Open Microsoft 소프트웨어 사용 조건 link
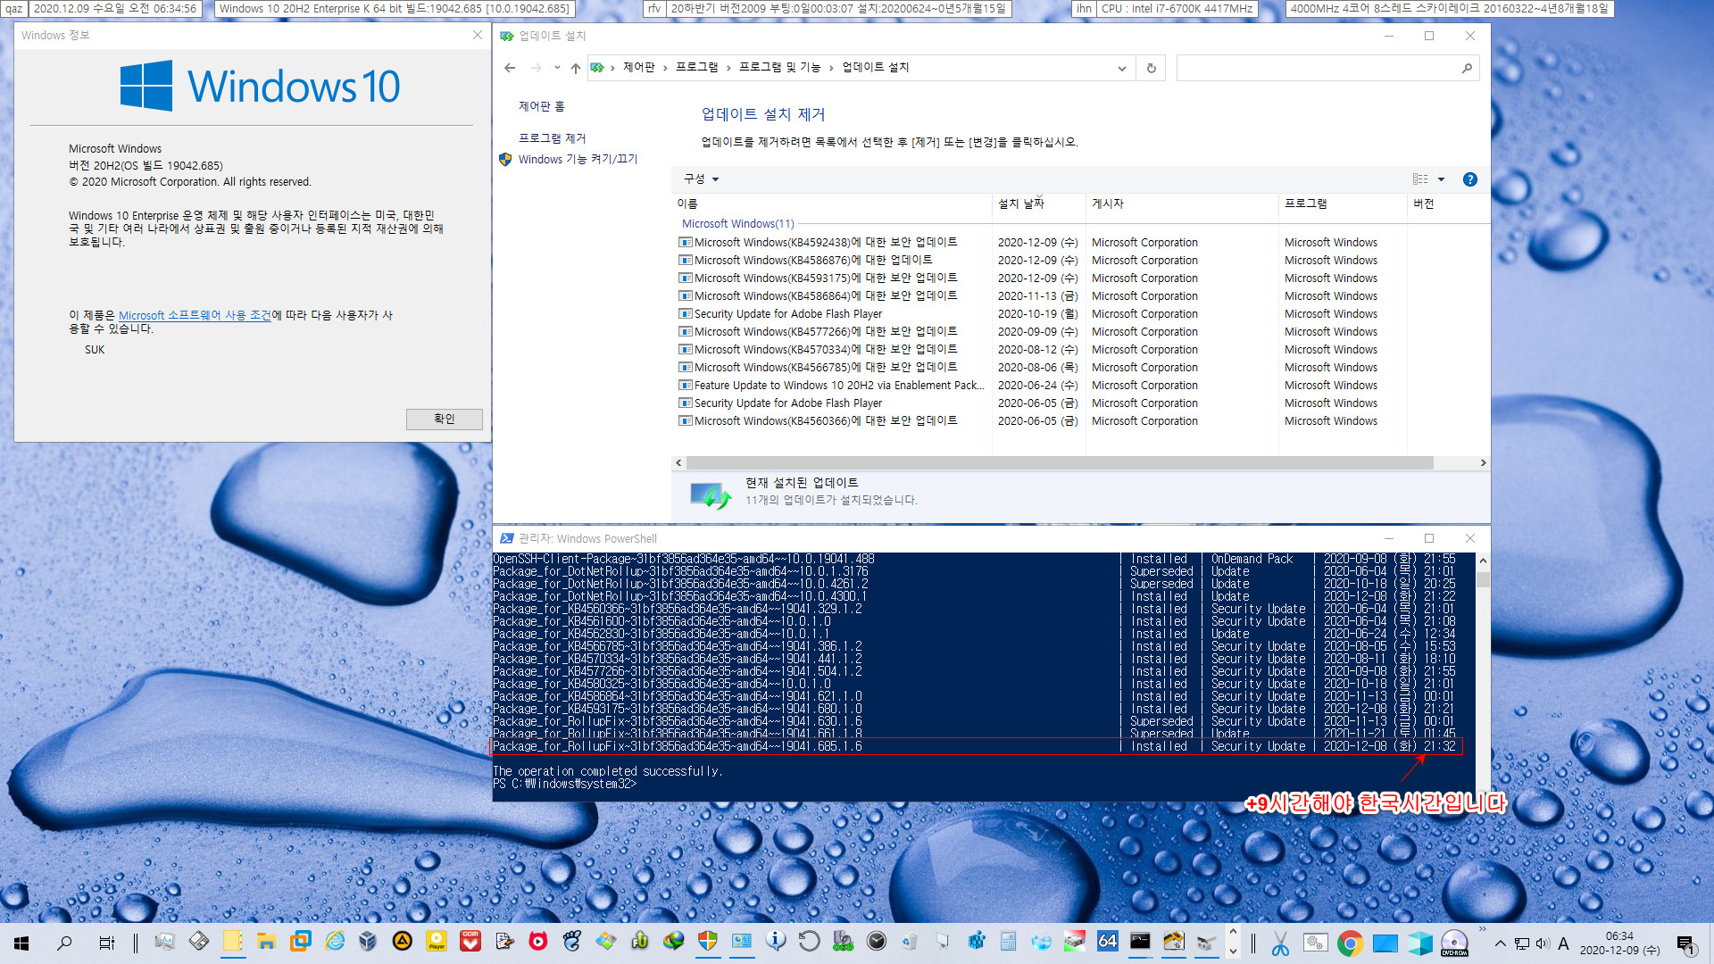 tap(195, 316)
